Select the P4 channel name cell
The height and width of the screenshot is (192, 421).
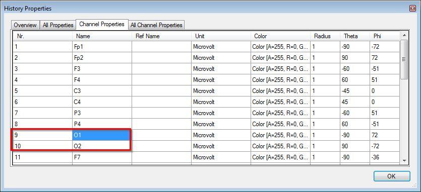(102, 124)
